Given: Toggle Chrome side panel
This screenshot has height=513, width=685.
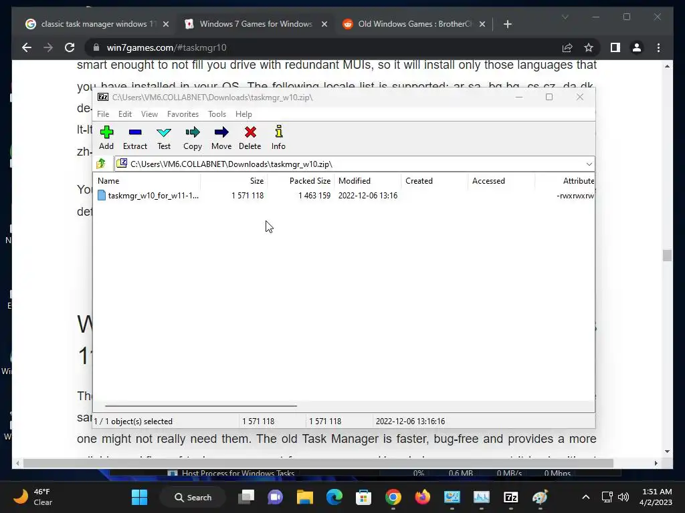Looking at the screenshot, I should pos(615,47).
